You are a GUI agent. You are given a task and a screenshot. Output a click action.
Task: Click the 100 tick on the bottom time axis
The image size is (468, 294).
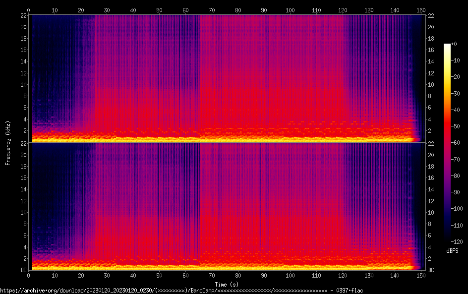pos(291,275)
